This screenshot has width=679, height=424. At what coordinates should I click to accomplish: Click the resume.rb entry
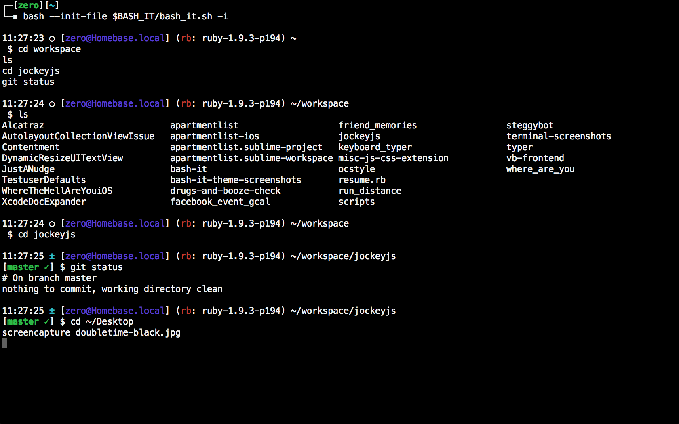(362, 180)
